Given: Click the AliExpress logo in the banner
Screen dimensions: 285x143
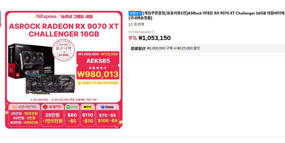Looking at the screenshot, I should [46, 16].
